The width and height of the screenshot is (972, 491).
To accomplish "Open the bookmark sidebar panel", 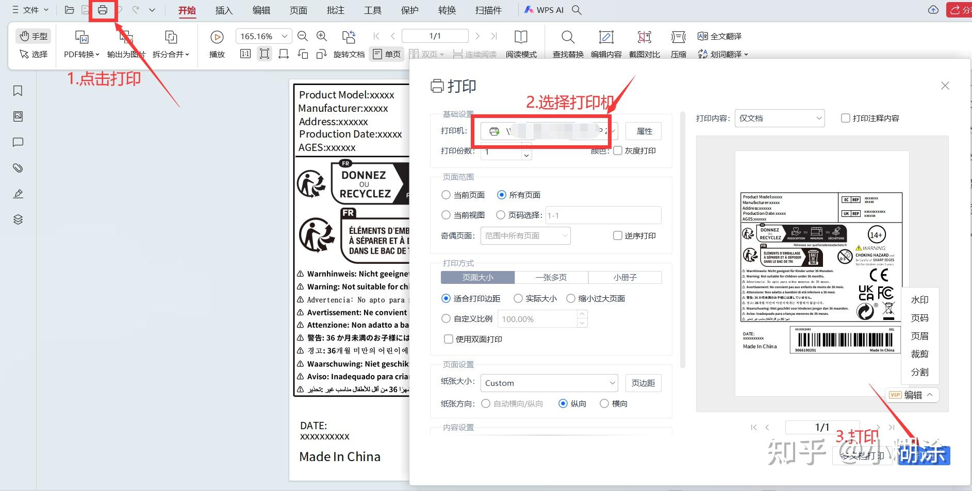I will click(x=18, y=91).
